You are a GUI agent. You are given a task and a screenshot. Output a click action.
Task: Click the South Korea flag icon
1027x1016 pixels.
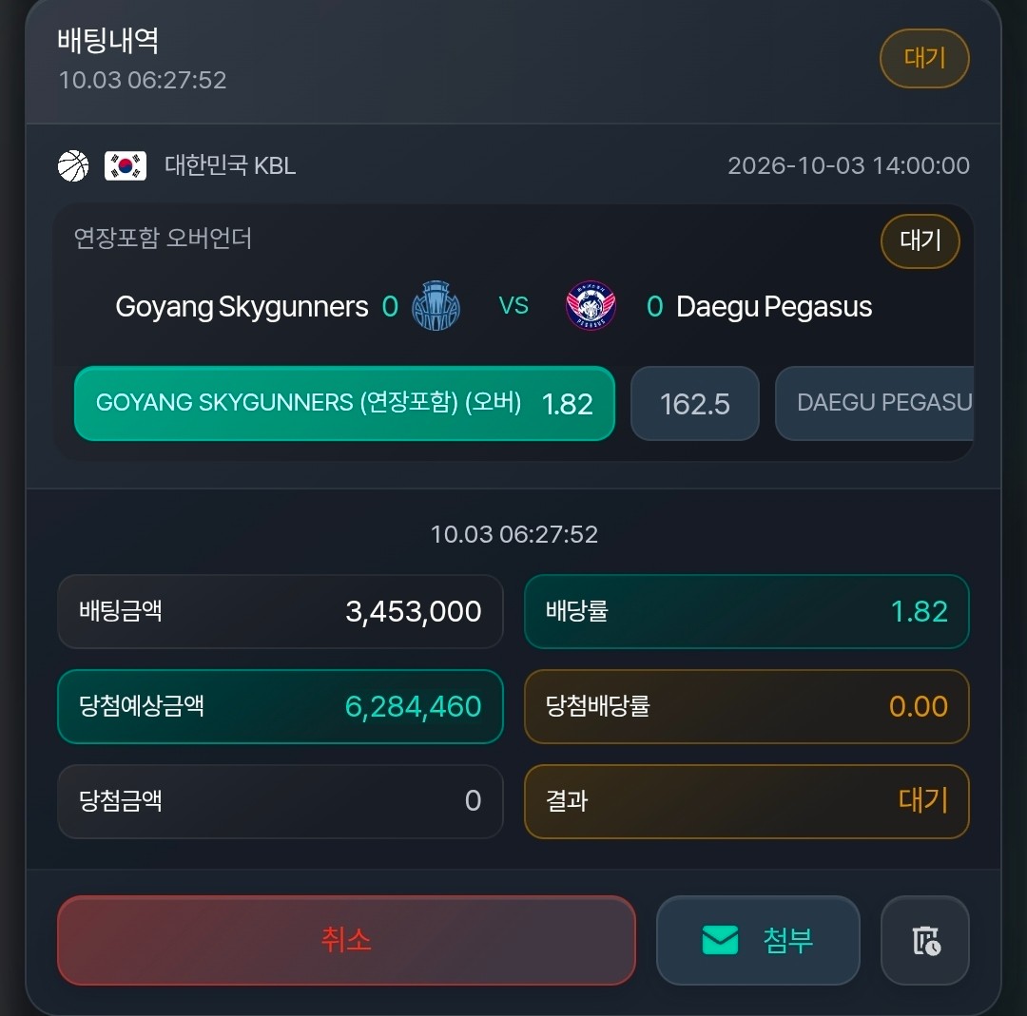coord(126,165)
